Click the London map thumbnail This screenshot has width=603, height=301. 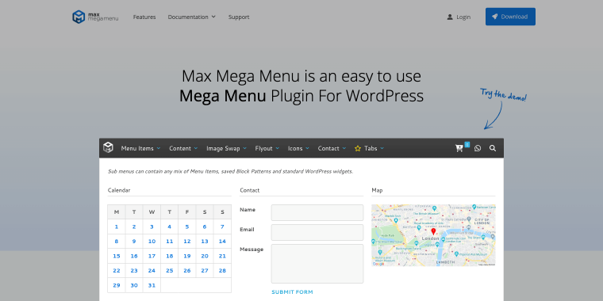click(x=433, y=235)
